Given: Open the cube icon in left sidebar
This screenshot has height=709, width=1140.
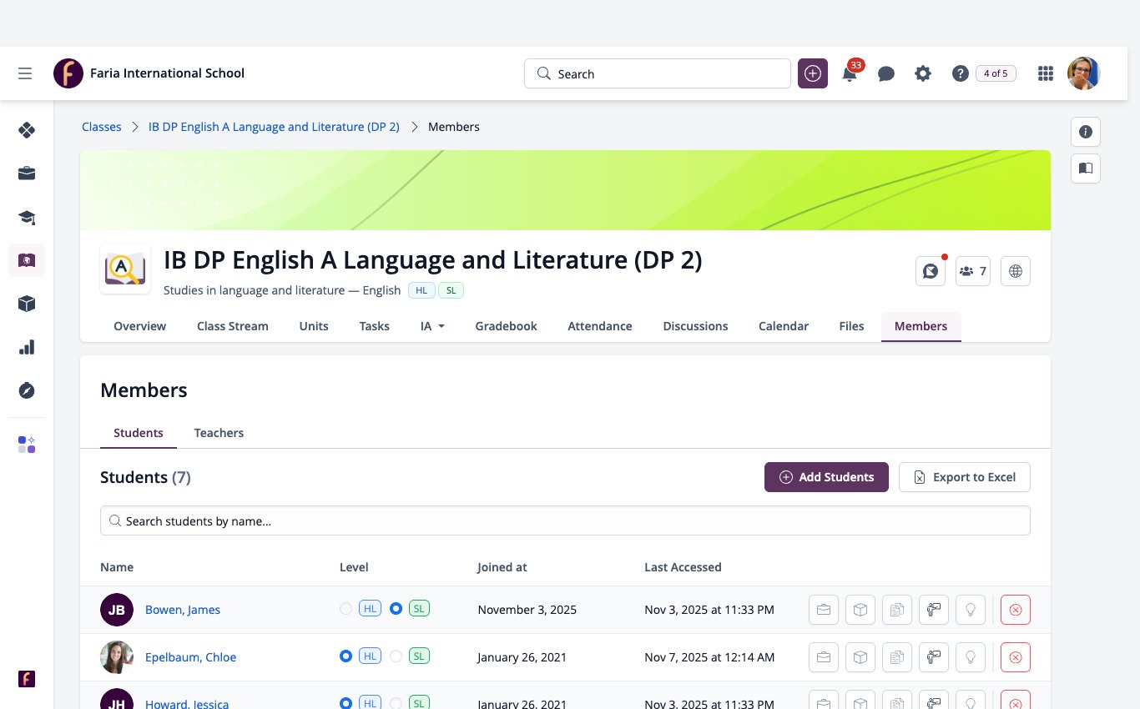Looking at the screenshot, I should 27,304.
